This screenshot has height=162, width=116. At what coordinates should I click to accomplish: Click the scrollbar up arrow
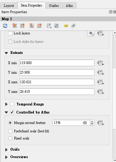click(x=115, y=33)
